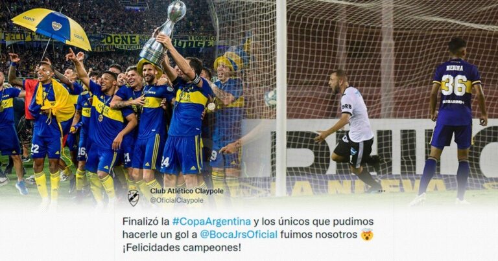Click the yellow and blue umbrella
Viewport: 498px width, 261px height.
51,28
